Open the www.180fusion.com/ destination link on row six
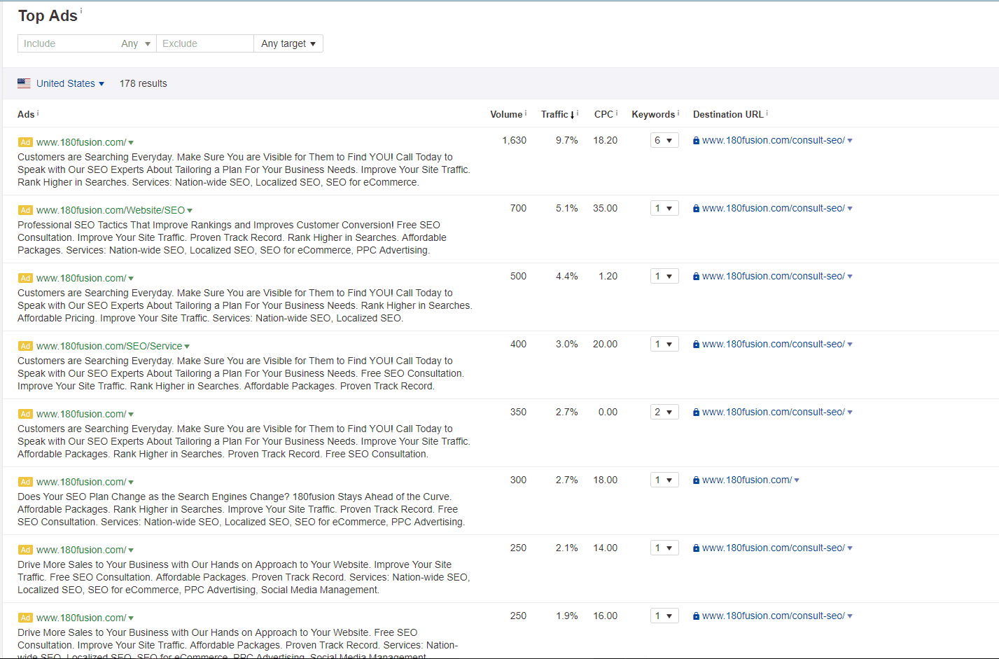Screen dimensions: 999x659 [746, 480]
